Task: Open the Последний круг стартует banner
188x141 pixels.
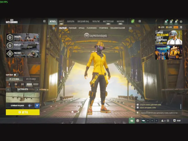Action: click(169, 37)
